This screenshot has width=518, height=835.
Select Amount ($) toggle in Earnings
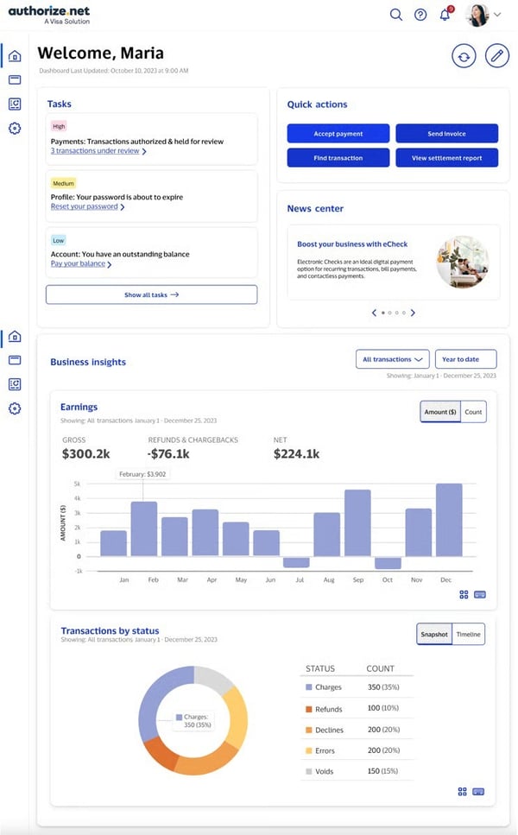(x=439, y=412)
